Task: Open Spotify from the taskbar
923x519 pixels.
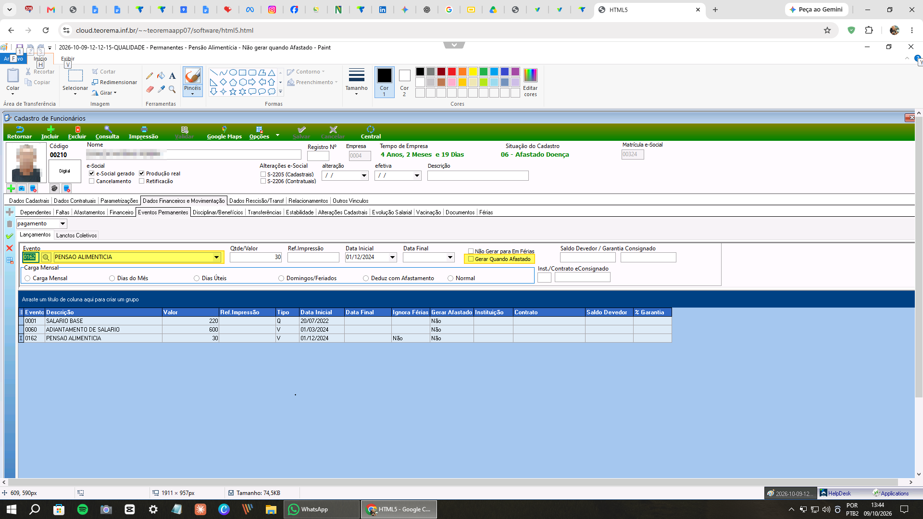Action: (x=83, y=509)
